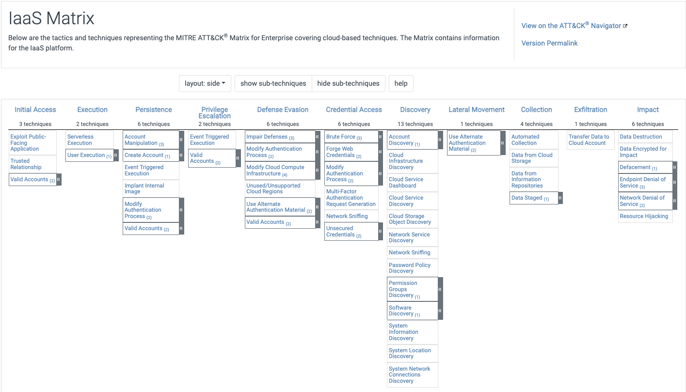Expand handle for Unsecured Credentials

tap(381, 231)
